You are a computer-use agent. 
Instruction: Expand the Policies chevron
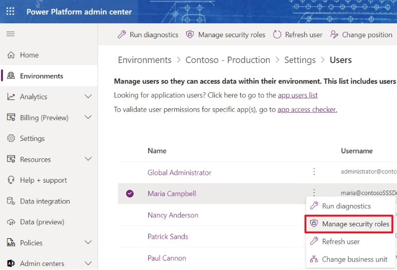(x=88, y=242)
